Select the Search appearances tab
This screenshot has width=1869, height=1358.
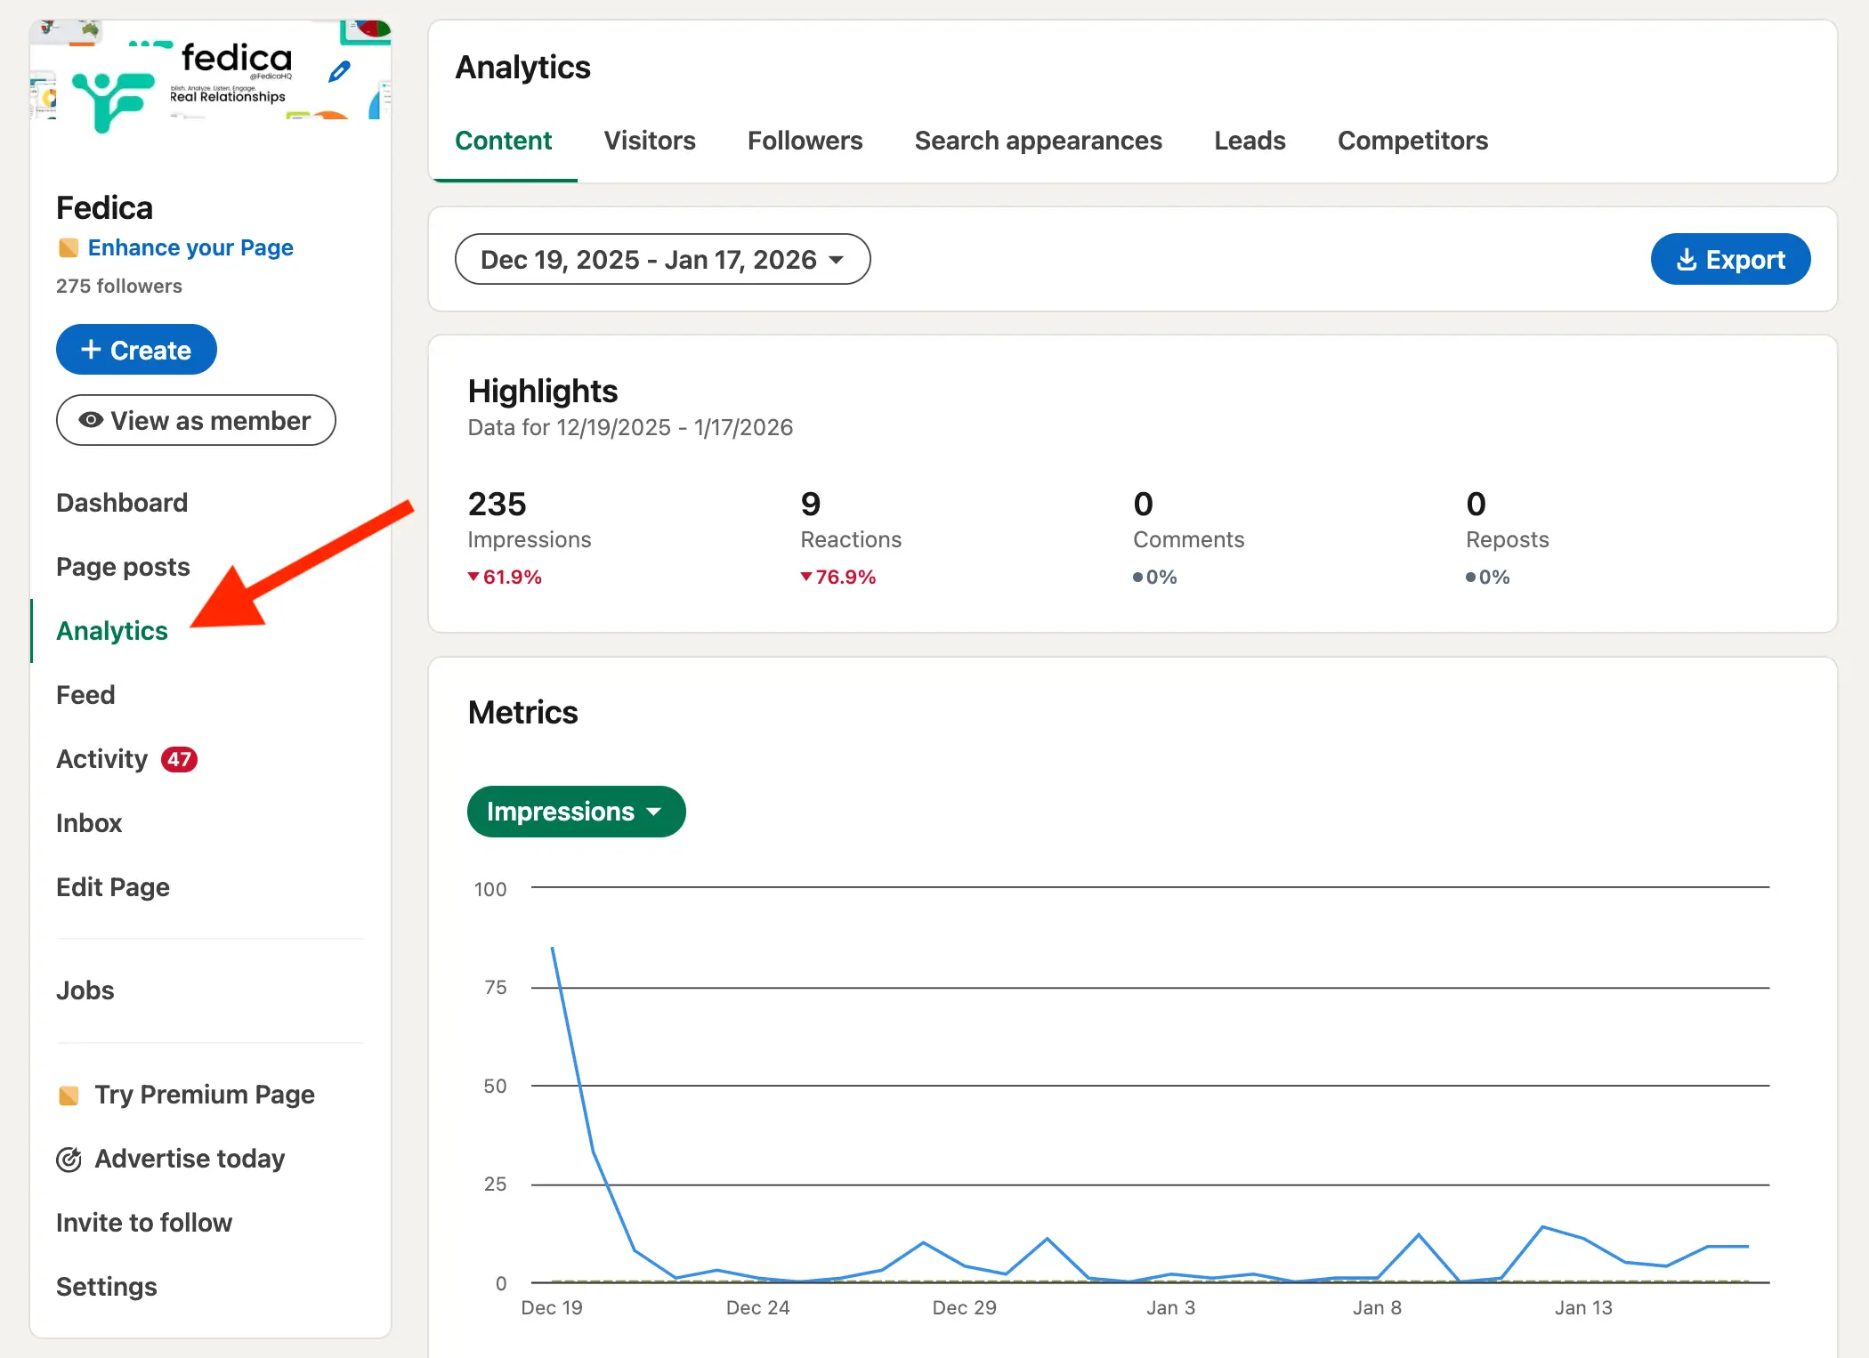(x=1038, y=141)
